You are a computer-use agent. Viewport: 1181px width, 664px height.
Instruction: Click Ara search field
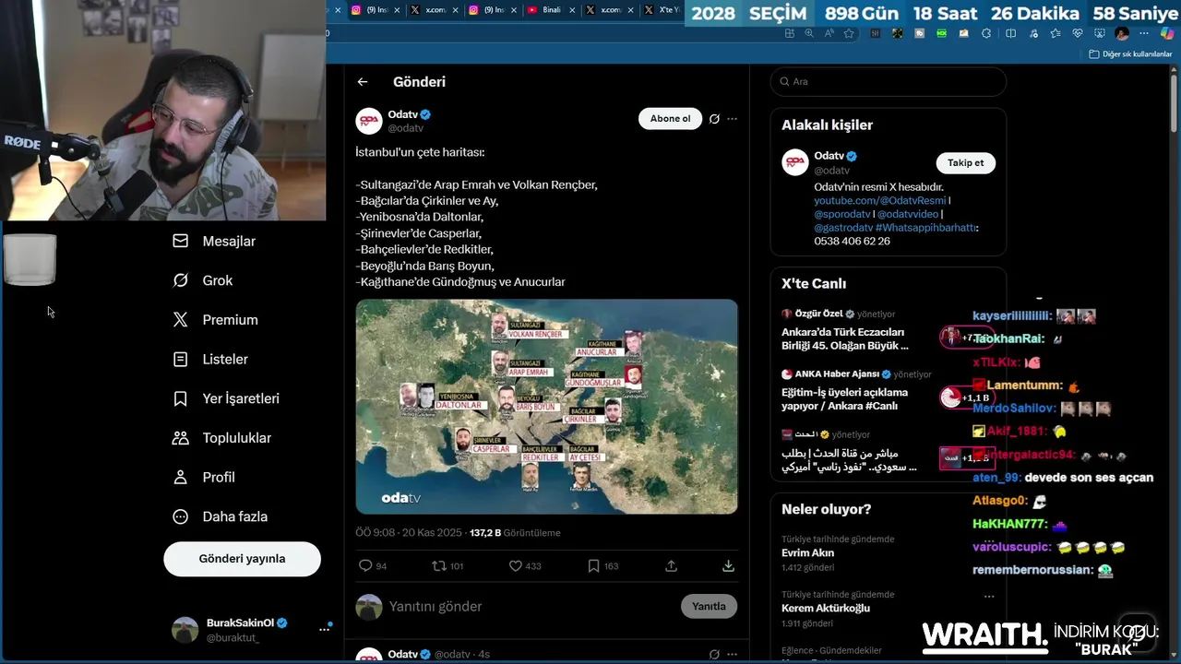(x=888, y=81)
